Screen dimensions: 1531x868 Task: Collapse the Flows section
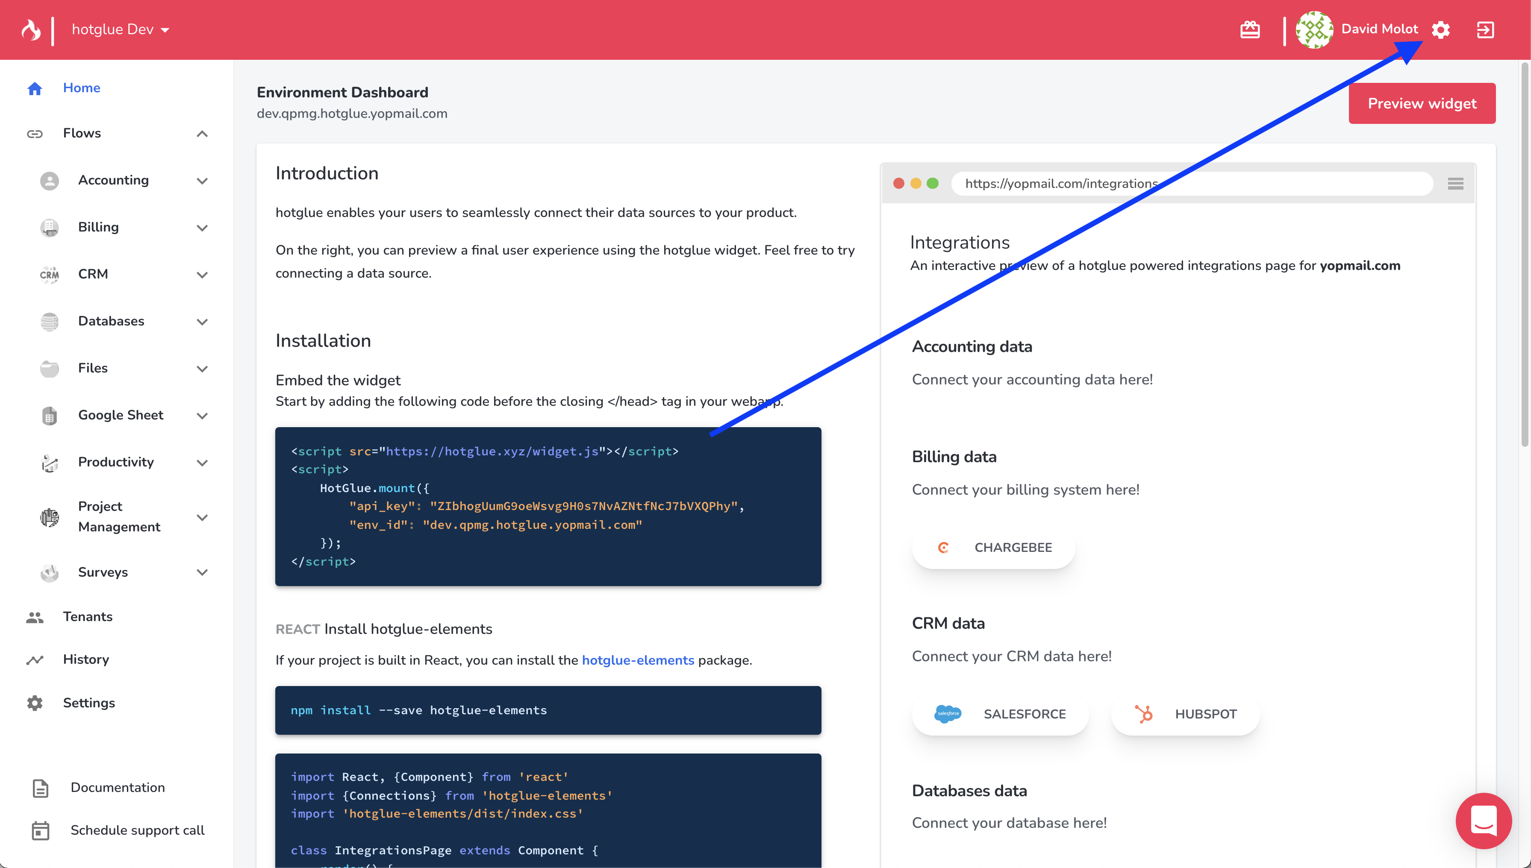[x=202, y=134]
